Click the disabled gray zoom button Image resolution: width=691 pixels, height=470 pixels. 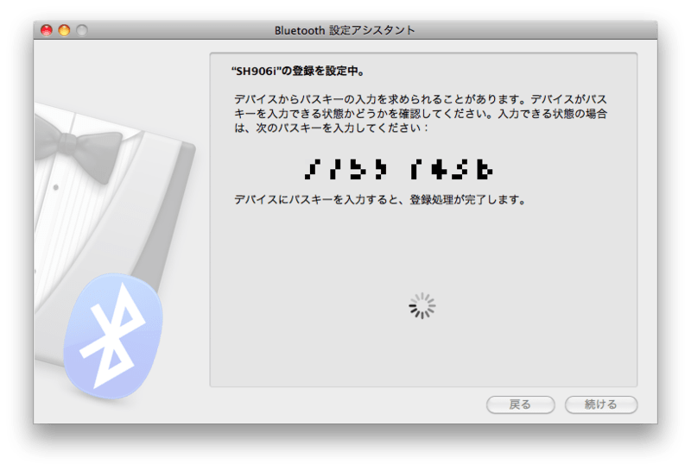click(x=82, y=30)
